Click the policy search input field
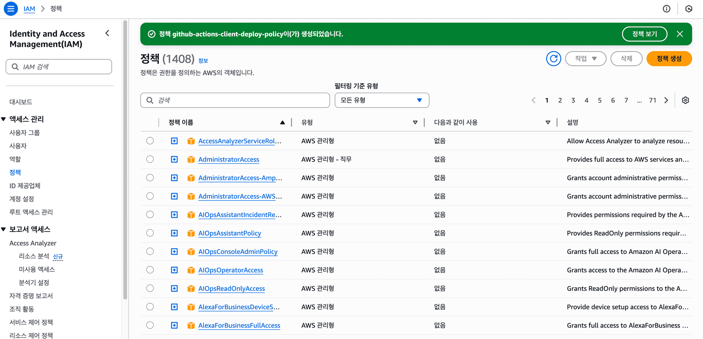This screenshot has height=339, width=703. tap(235, 100)
